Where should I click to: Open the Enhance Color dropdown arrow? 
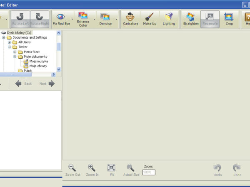[x=94, y=19]
